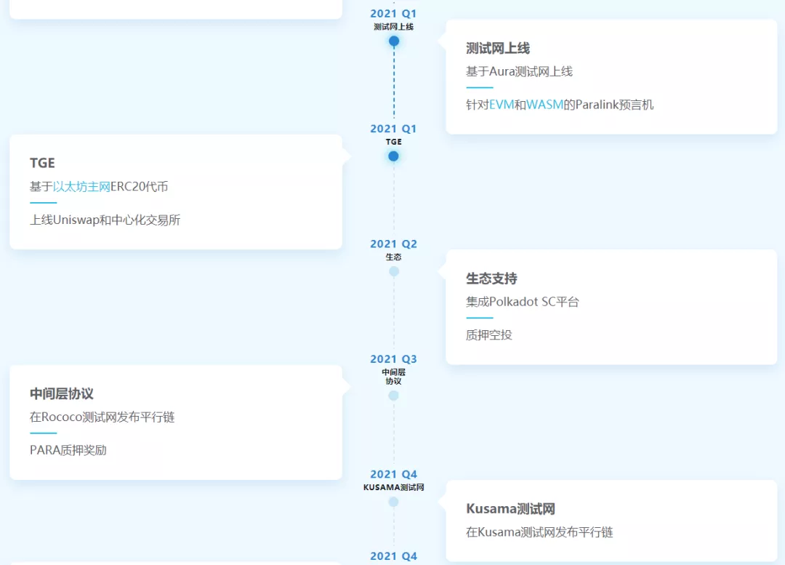This screenshot has width=785, height=565.
Task: Expand the TGE card heading
Action: (42, 163)
